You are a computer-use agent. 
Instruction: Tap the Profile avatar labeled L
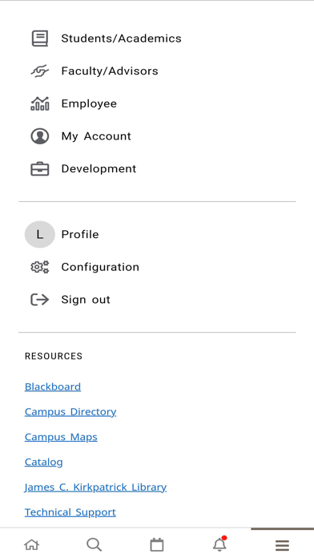[x=40, y=234]
